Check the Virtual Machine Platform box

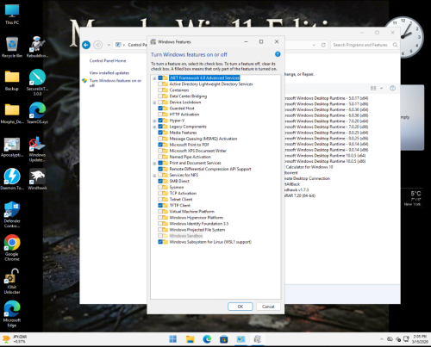click(x=160, y=212)
